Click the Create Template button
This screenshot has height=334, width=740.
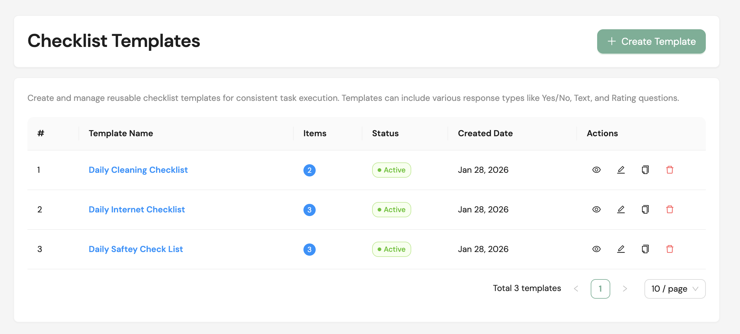tap(651, 41)
